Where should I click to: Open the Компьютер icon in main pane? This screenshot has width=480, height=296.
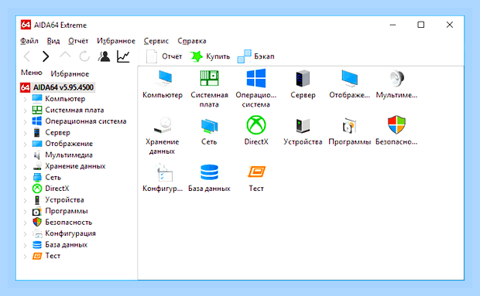pyautogui.click(x=163, y=79)
